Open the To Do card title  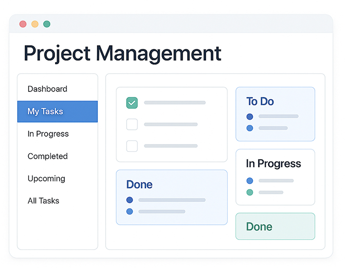(x=260, y=102)
